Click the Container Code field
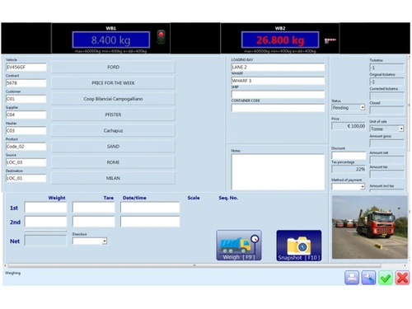The height and width of the screenshot is (309, 412). (278, 108)
